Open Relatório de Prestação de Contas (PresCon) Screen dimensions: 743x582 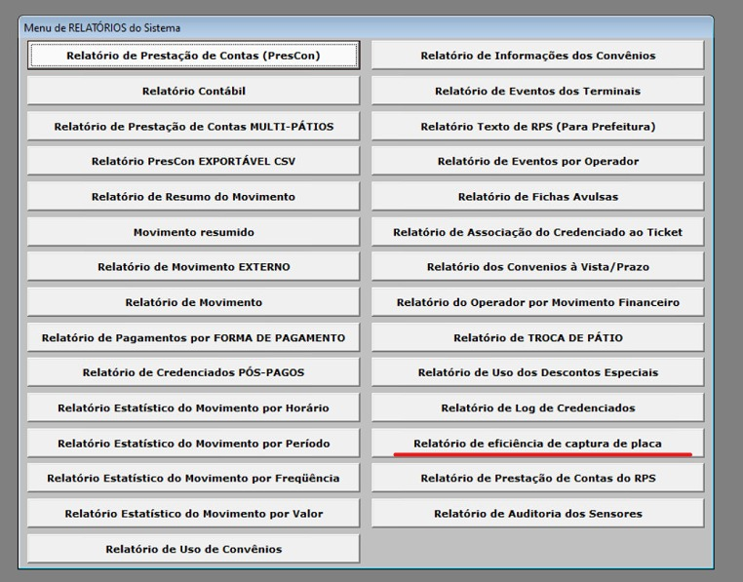(x=193, y=56)
